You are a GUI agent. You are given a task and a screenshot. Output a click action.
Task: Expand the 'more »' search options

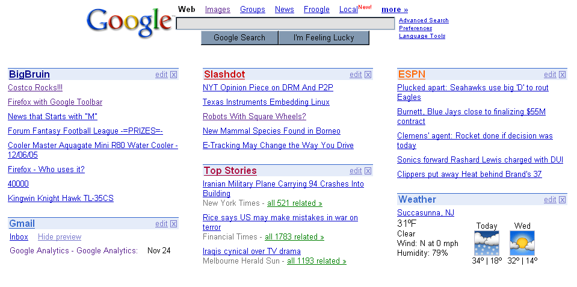click(x=395, y=10)
